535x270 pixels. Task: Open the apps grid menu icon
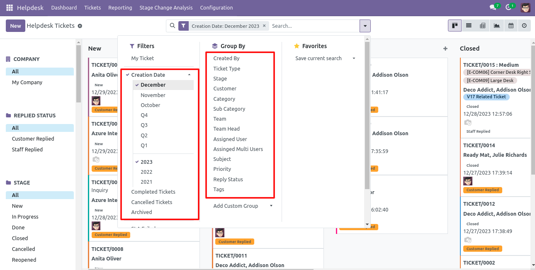pos(10,7)
